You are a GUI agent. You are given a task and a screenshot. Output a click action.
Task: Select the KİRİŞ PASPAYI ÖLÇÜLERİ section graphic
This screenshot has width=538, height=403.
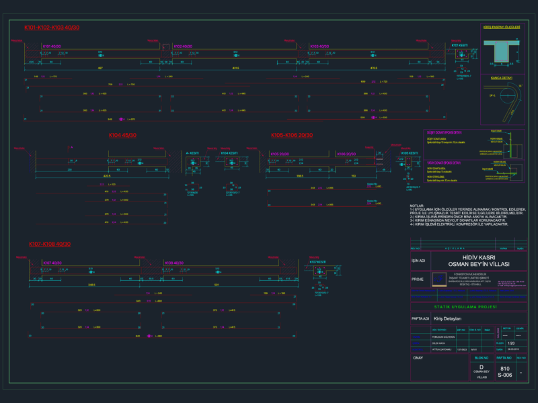click(x=501, y=52)
